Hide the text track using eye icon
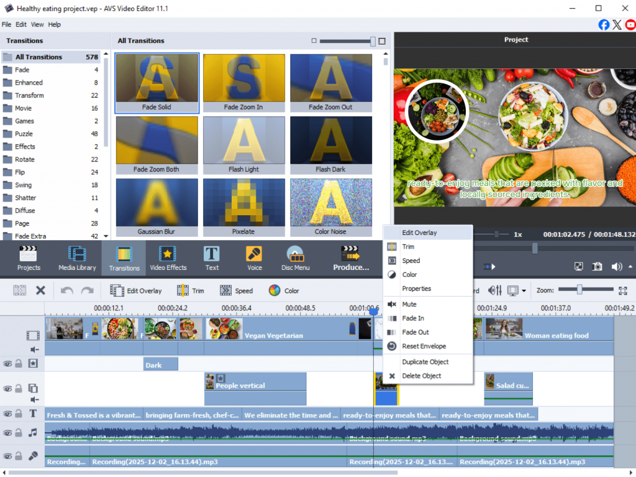This screenshot has width=636, height=477. 7,414
